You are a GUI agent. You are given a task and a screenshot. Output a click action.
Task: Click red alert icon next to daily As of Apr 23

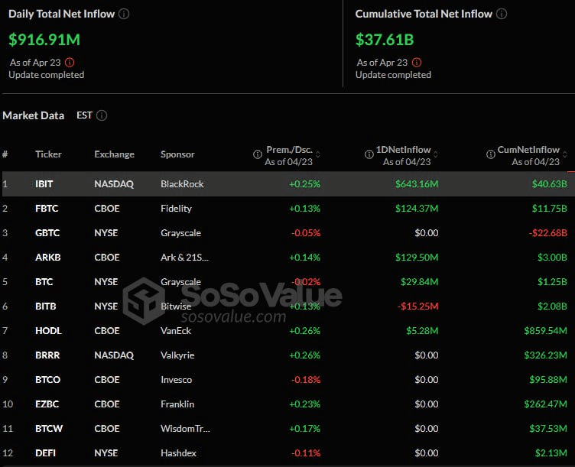[70, 63]
